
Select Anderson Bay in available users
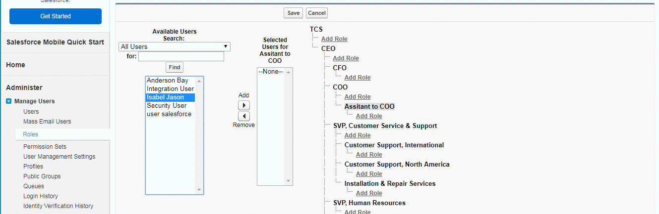pyautogui.click(x=167, y=81)
